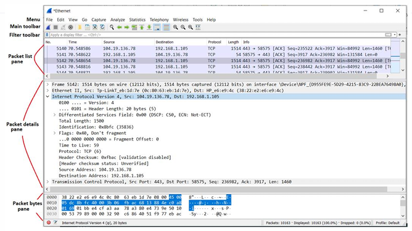
Task: Expand the Ethernet II tree row
Action: coord(48,91)
